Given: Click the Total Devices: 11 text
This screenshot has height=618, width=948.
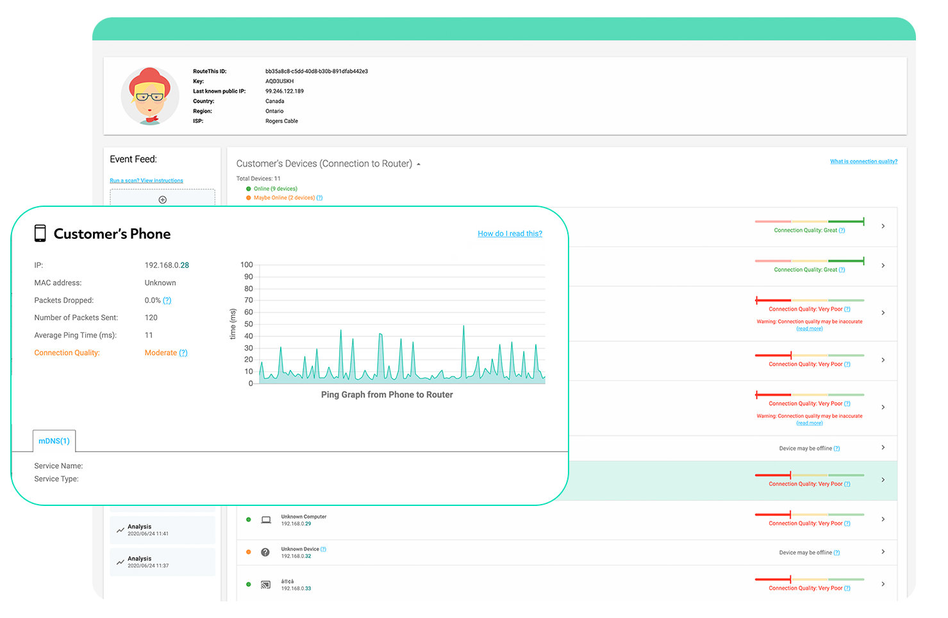Looking at the screenshot, I should pos(258,179).
